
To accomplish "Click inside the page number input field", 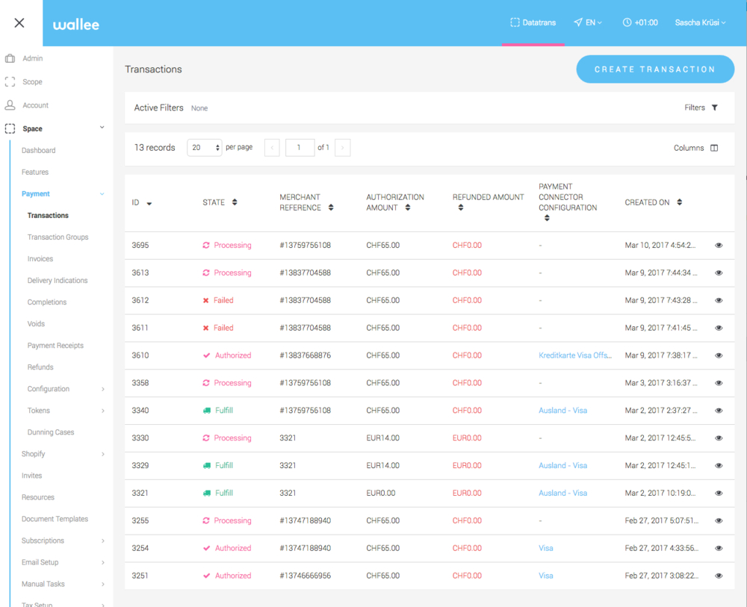I will pos(300,147).
